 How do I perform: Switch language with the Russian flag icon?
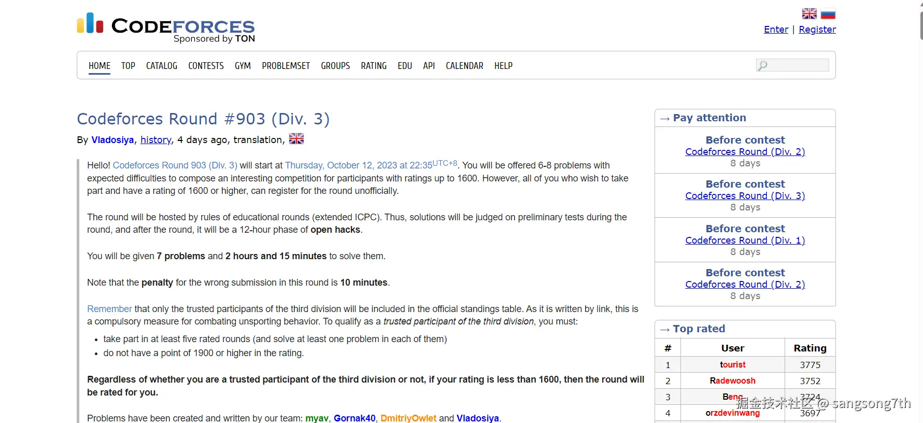(x=828, y=14)
